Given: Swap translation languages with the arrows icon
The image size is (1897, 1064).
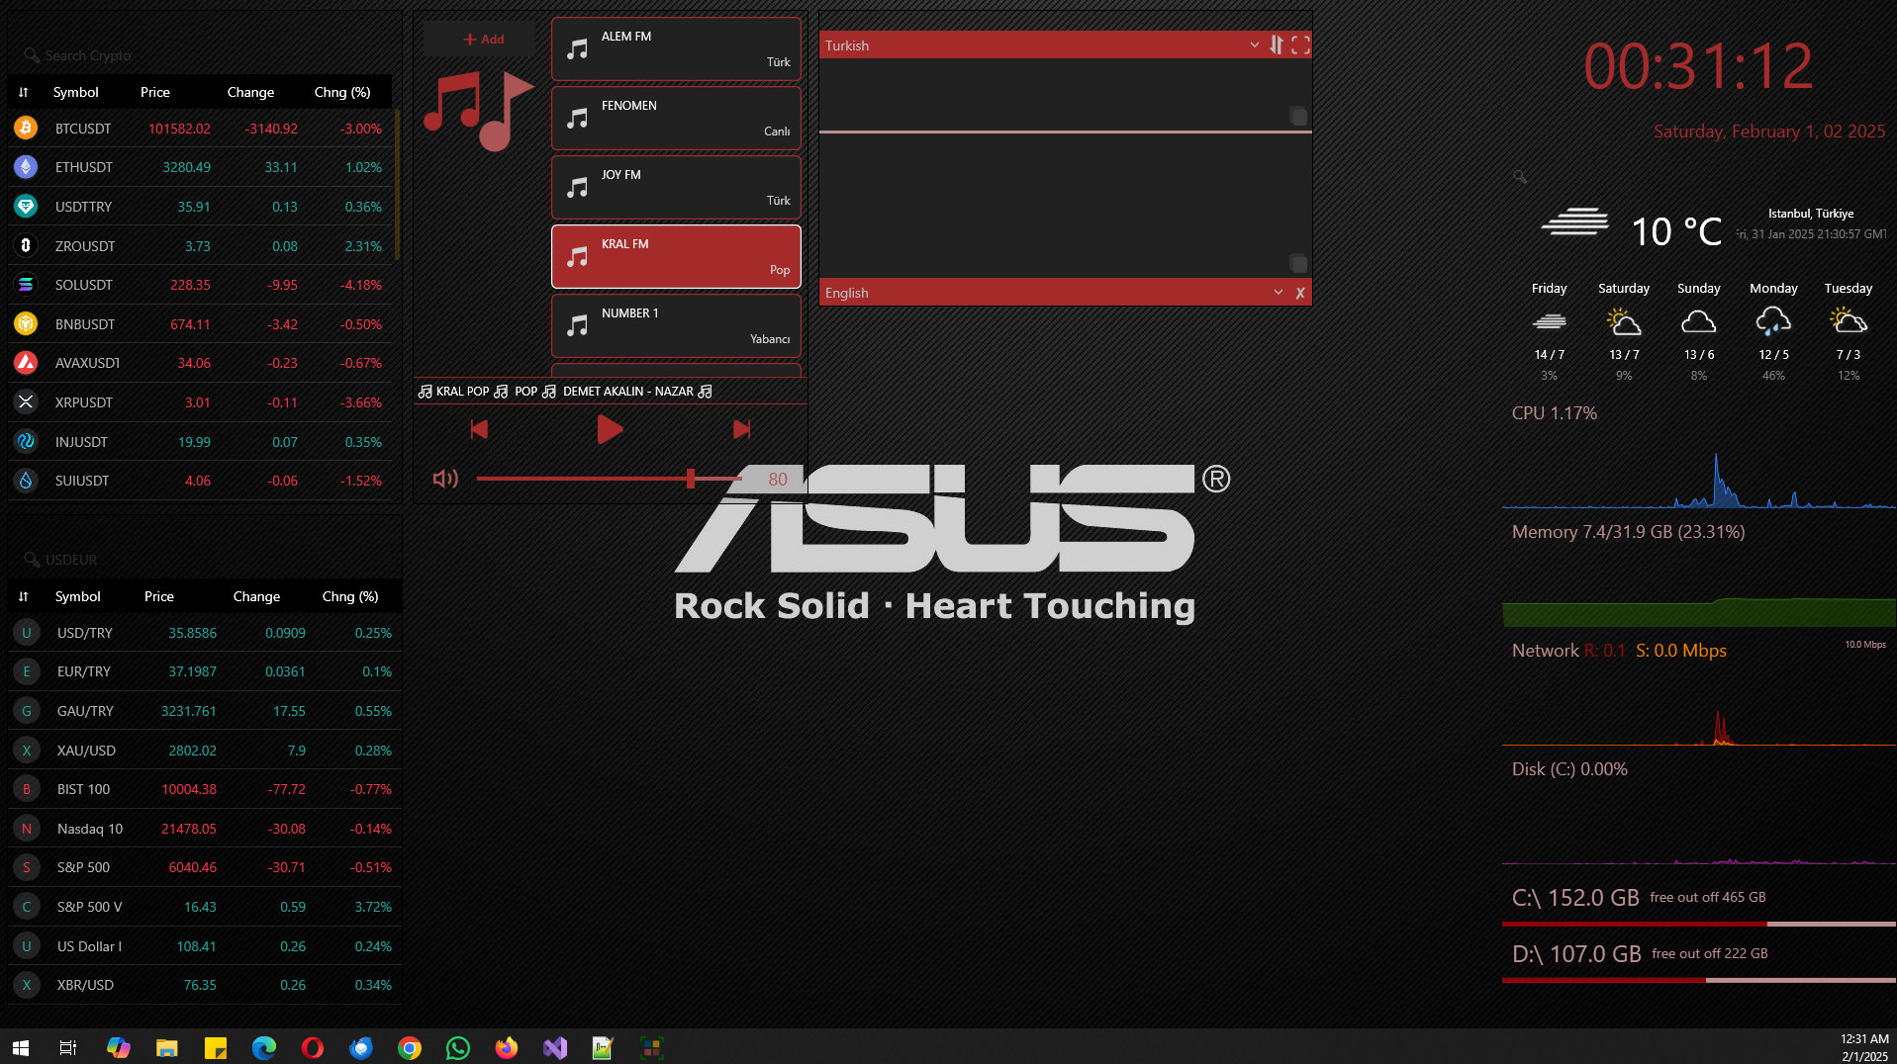Looking at the screenshot, I should [1277, 44].
